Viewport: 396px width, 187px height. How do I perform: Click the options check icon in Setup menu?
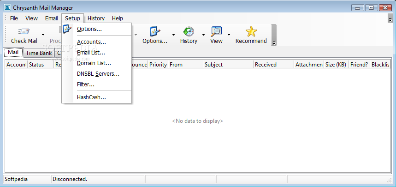coord(67,29)
